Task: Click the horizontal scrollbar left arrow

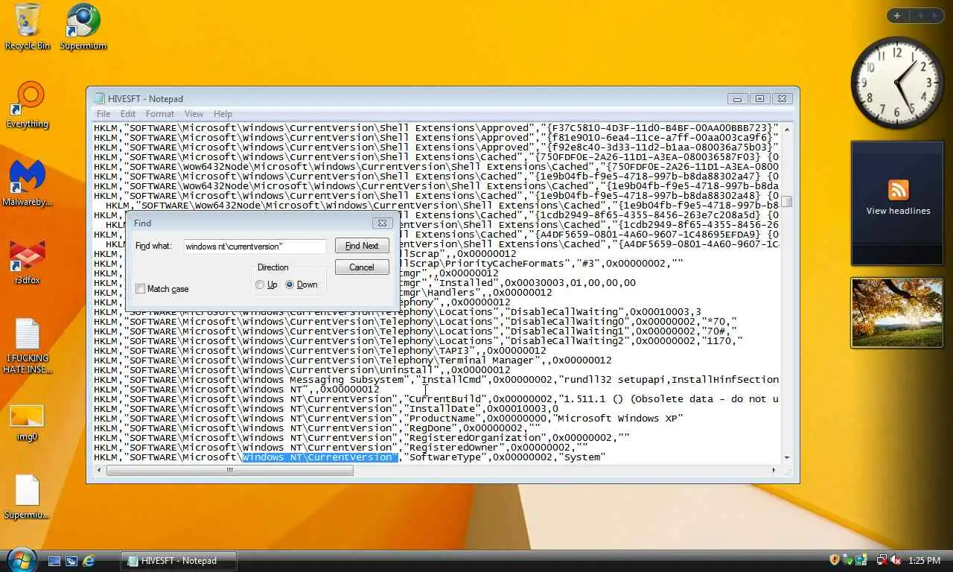Action: 99,470
